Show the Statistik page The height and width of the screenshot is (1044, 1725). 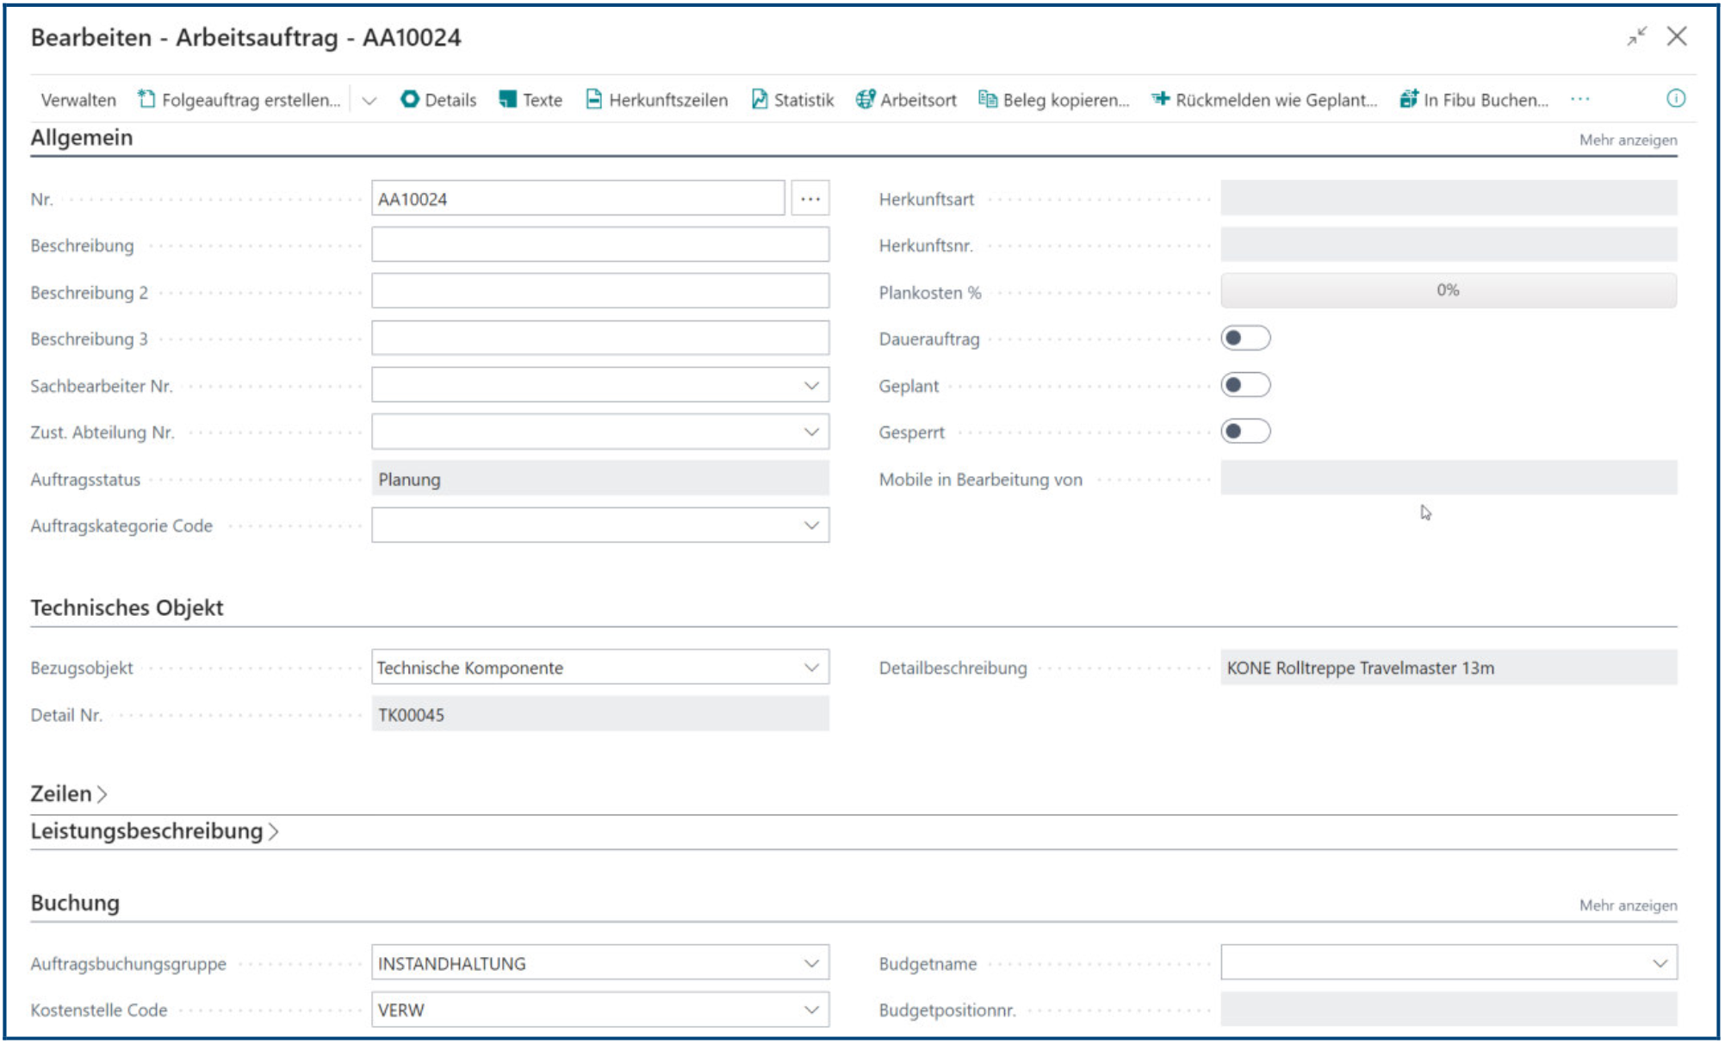click(792, 100)
